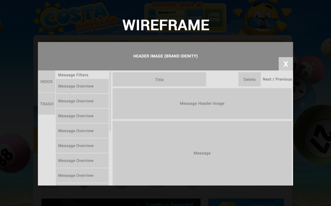The height and width of the screenshot is (206, 331).
Task: Click the message list scrollbar
Action: coord(110,101)
